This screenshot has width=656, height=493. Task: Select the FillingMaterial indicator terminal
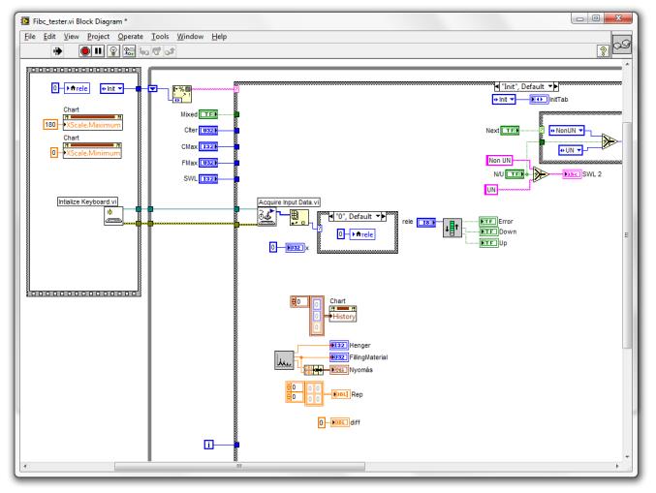pyautogui.click(x=339, y=357)
